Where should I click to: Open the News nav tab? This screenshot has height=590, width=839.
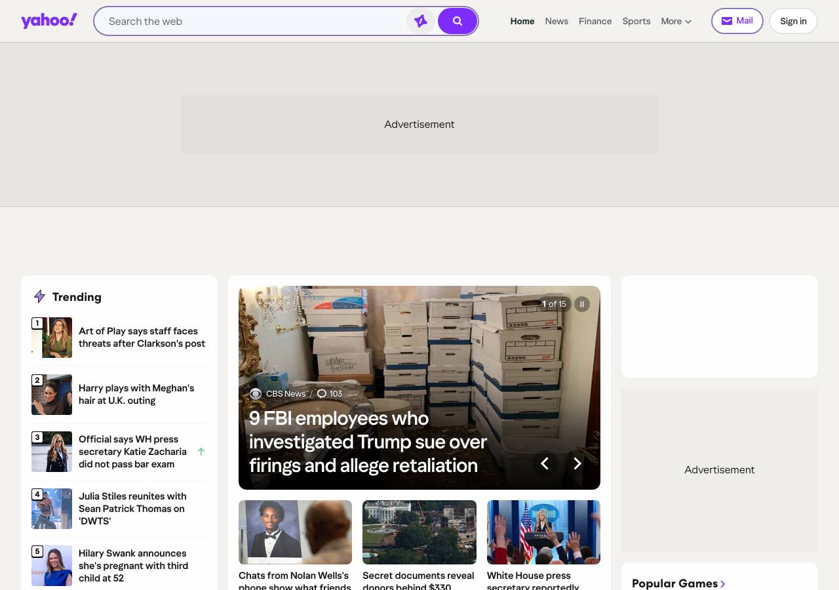[556, 21]
